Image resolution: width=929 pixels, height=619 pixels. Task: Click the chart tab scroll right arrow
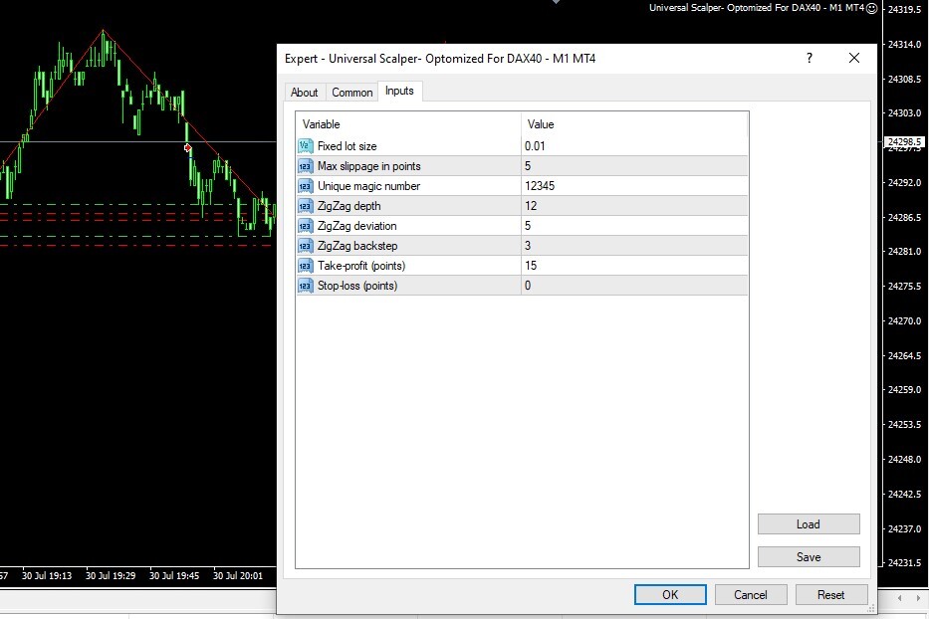(918, 598)
